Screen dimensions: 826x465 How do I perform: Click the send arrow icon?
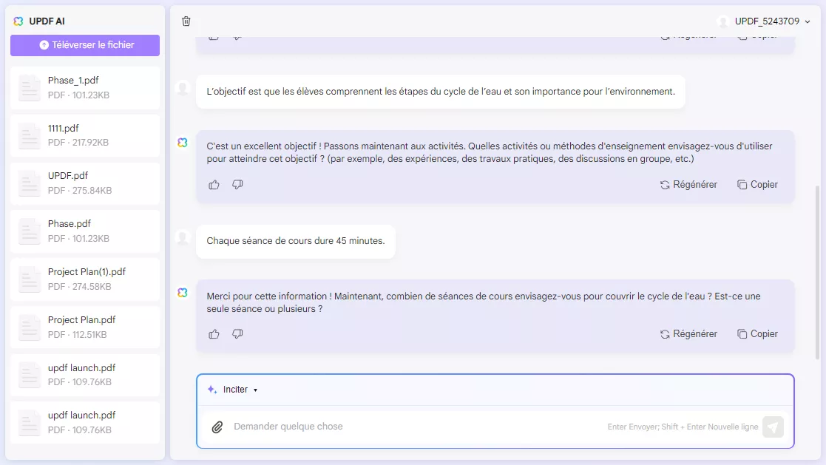coord(773,427)
